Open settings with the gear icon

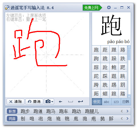point(109,8)
